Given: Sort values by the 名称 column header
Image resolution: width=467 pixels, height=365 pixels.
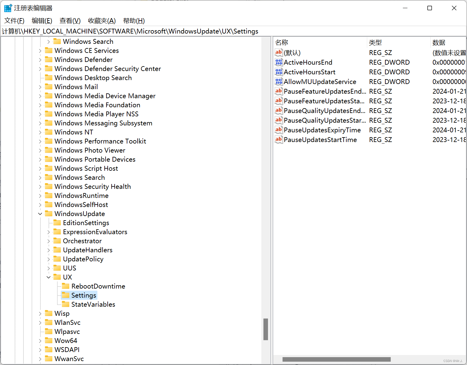Looking at the screenshot, I should coord(320,42).
